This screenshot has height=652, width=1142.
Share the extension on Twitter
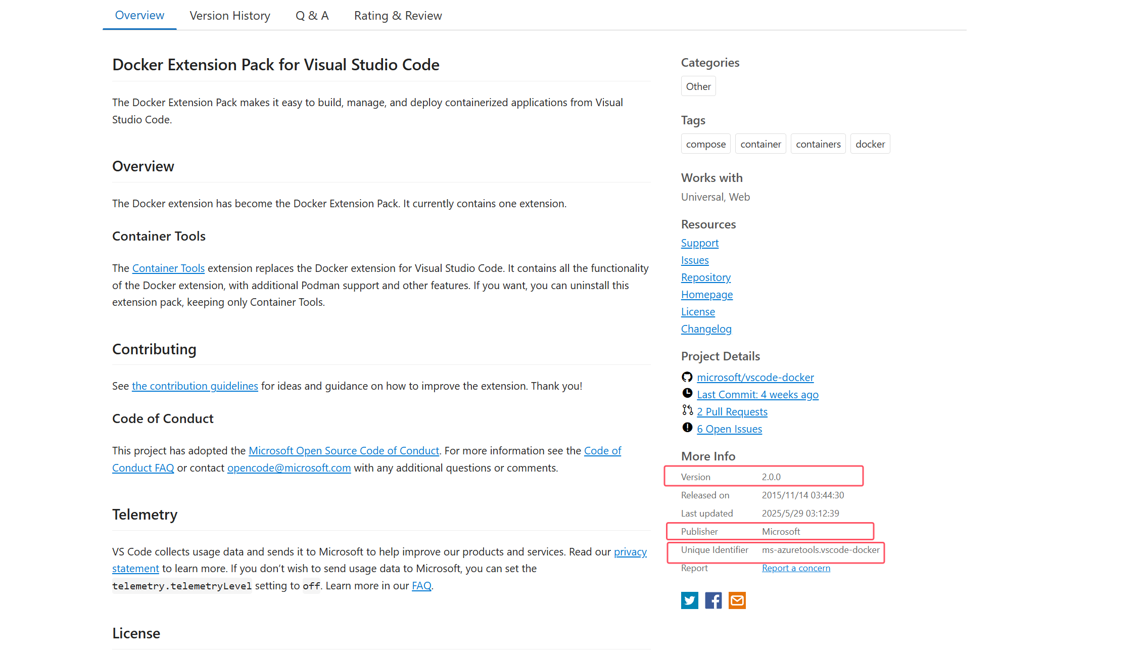[x=689, y=600]
